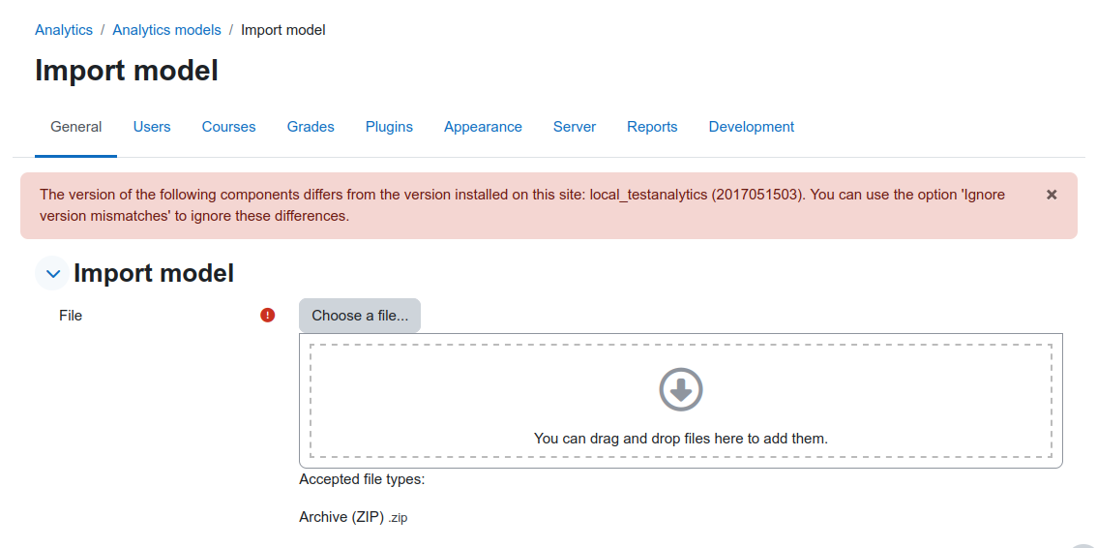Open the Users tab

pos(152,127)
